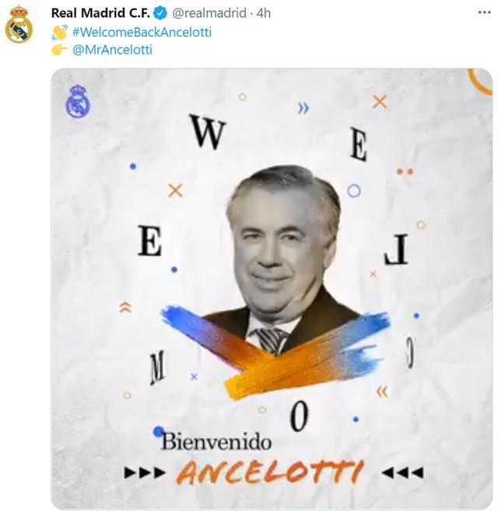Image resolution: width=498 pixels, height=511 pixels.
Task: Open the three-dot more options menu
Action: 484,12
